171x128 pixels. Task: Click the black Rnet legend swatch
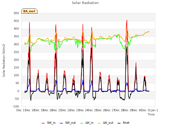coord(119,123)
